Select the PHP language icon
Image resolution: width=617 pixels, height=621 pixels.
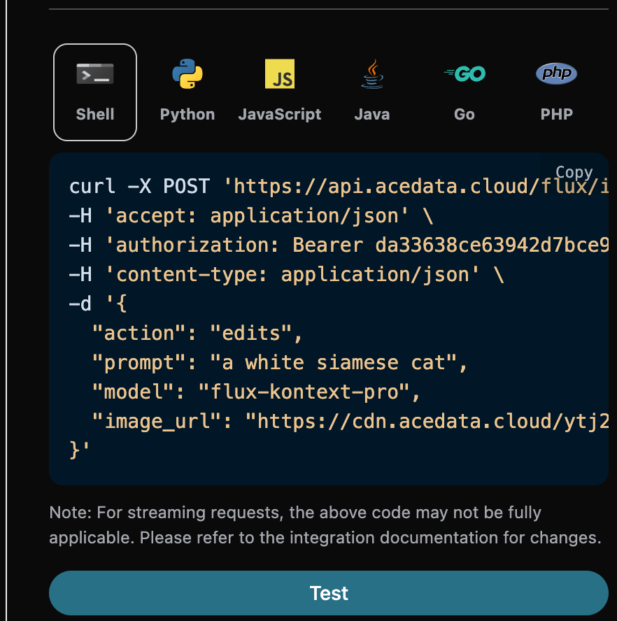[x=556, y=73]
